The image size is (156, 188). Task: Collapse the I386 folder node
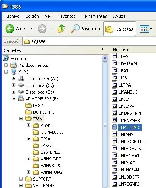pyautogui.click(x=21, y=119)
